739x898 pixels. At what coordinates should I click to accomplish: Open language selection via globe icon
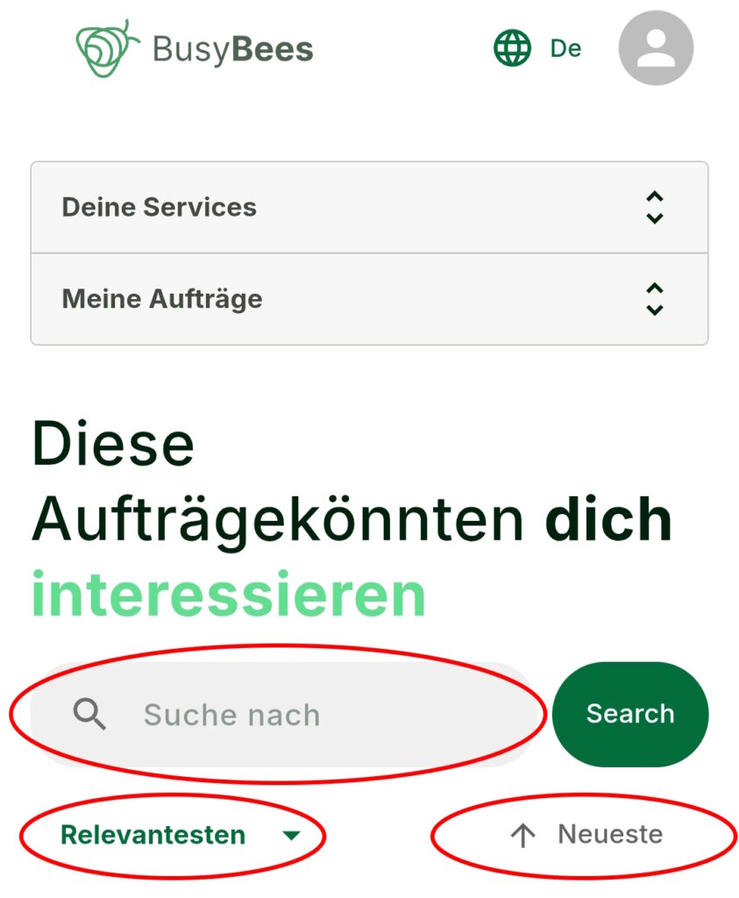click(512, 48)
